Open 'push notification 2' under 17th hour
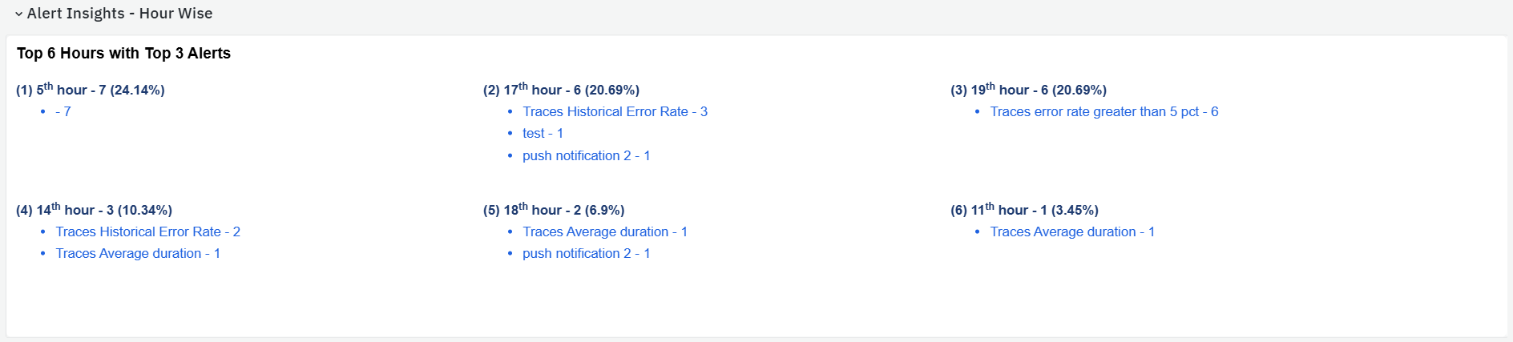Viewport: 1513px width, 342px height. point(586,155)
